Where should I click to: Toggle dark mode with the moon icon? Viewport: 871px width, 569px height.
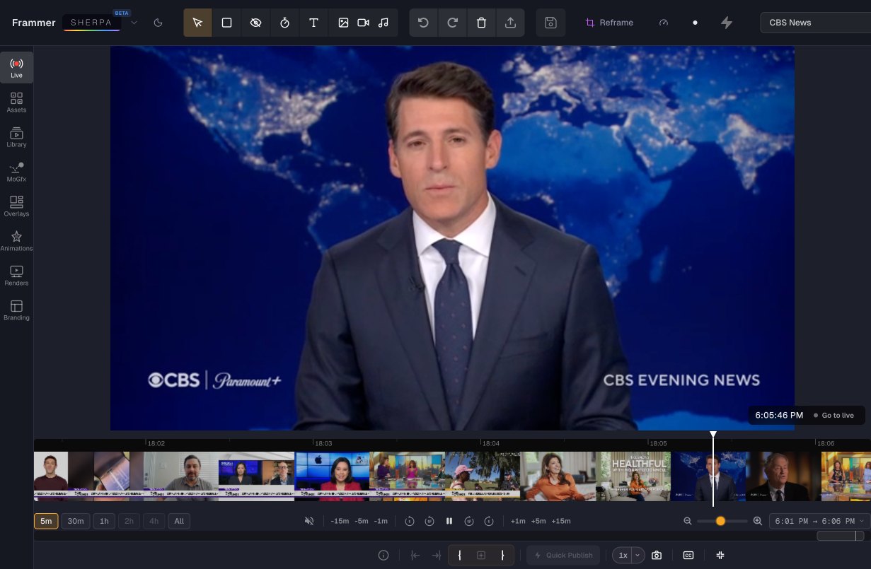point(158,23)
